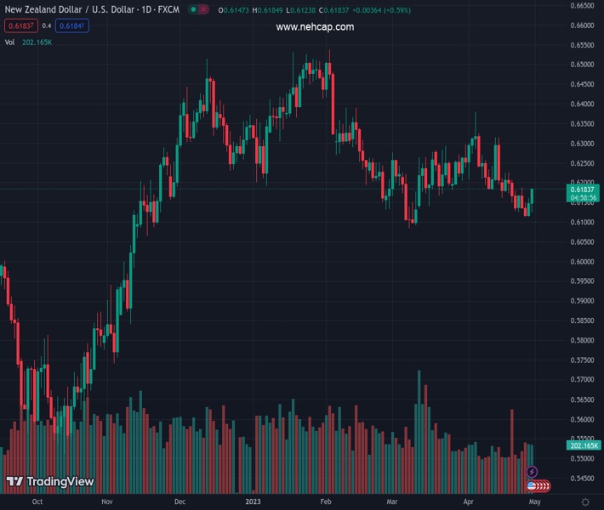The height and width of the screenshot is (510, 604).
Task: Click the Vol indicator label
Action: (9, 42)
